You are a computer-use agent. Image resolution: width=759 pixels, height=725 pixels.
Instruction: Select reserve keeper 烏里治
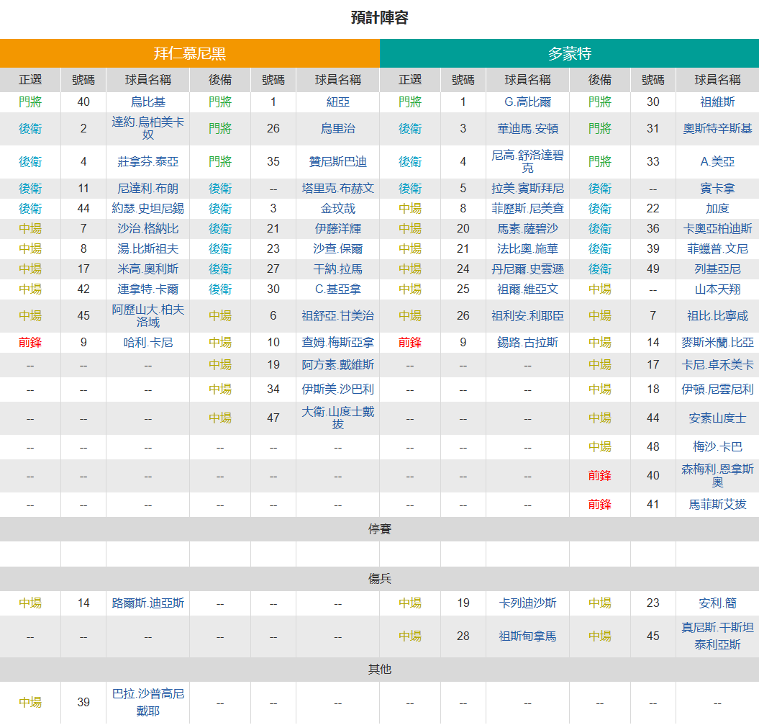pos(338,128)
